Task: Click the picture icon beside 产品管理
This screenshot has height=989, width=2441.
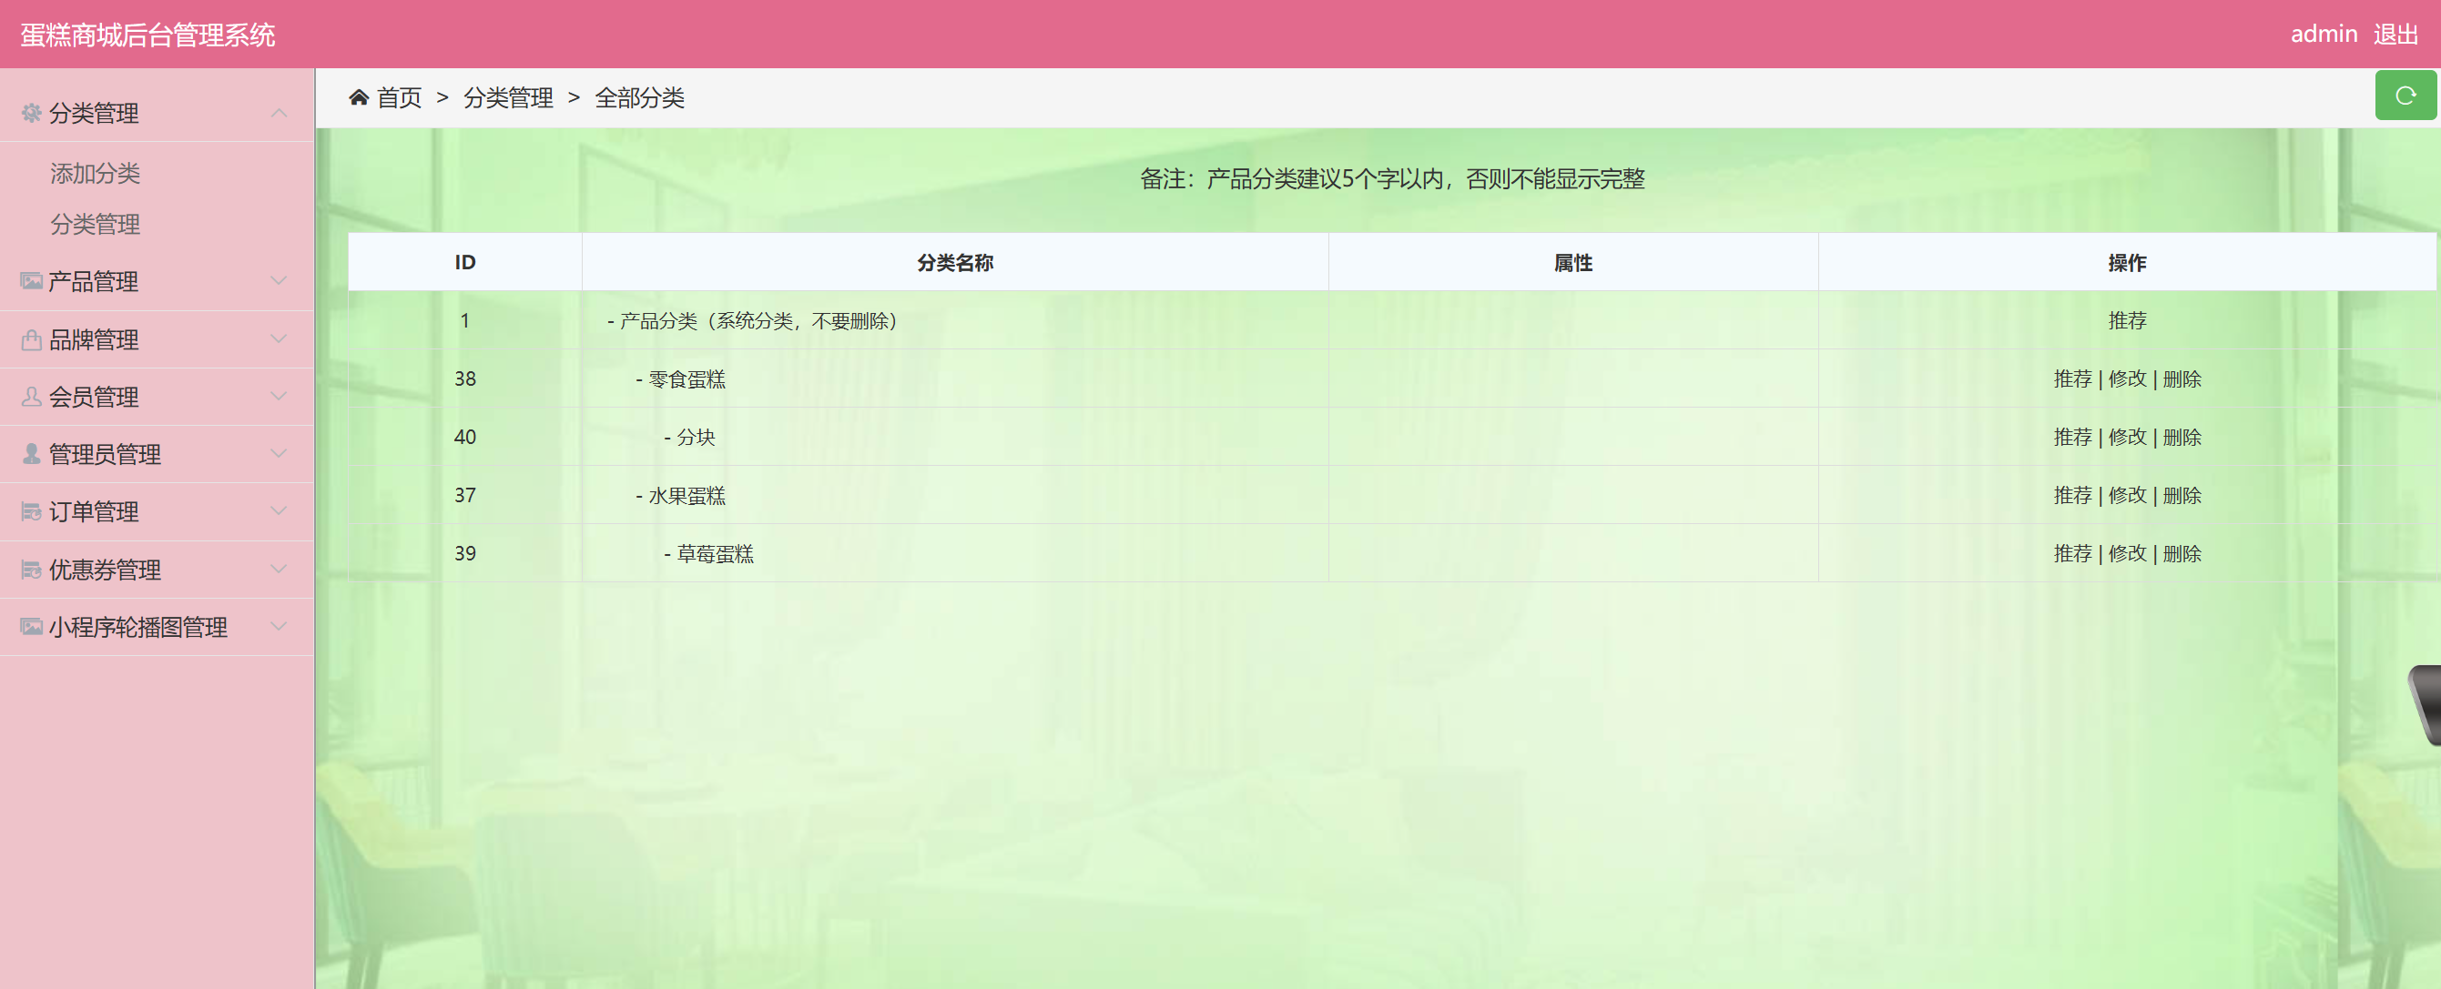Action: tap(31, 281)
